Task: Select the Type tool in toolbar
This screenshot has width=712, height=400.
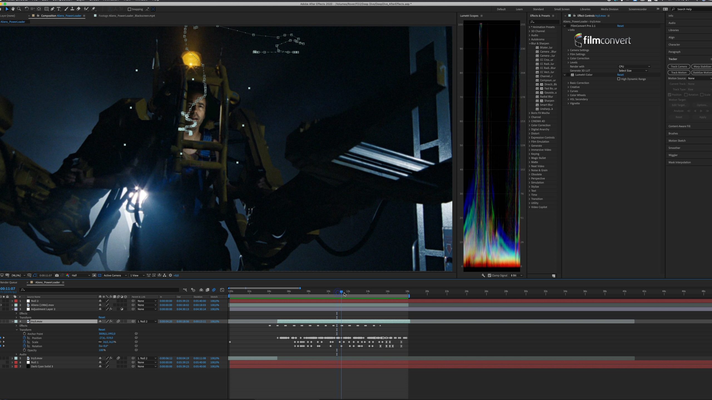Action: point(59,9)
